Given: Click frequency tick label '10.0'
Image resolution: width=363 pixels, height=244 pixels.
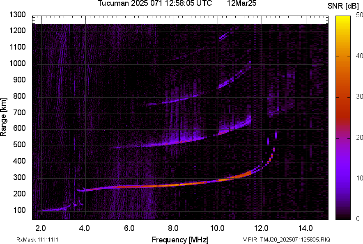Looking at the screenshot, I should (217, 228).
